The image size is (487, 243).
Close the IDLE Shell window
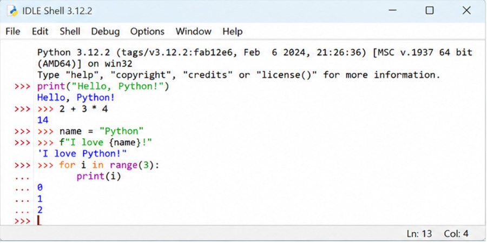pyautogui.click(x=466, y=11)
